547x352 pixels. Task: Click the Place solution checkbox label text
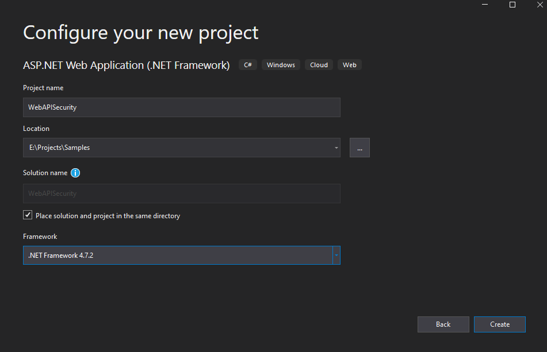click(108, 216)
